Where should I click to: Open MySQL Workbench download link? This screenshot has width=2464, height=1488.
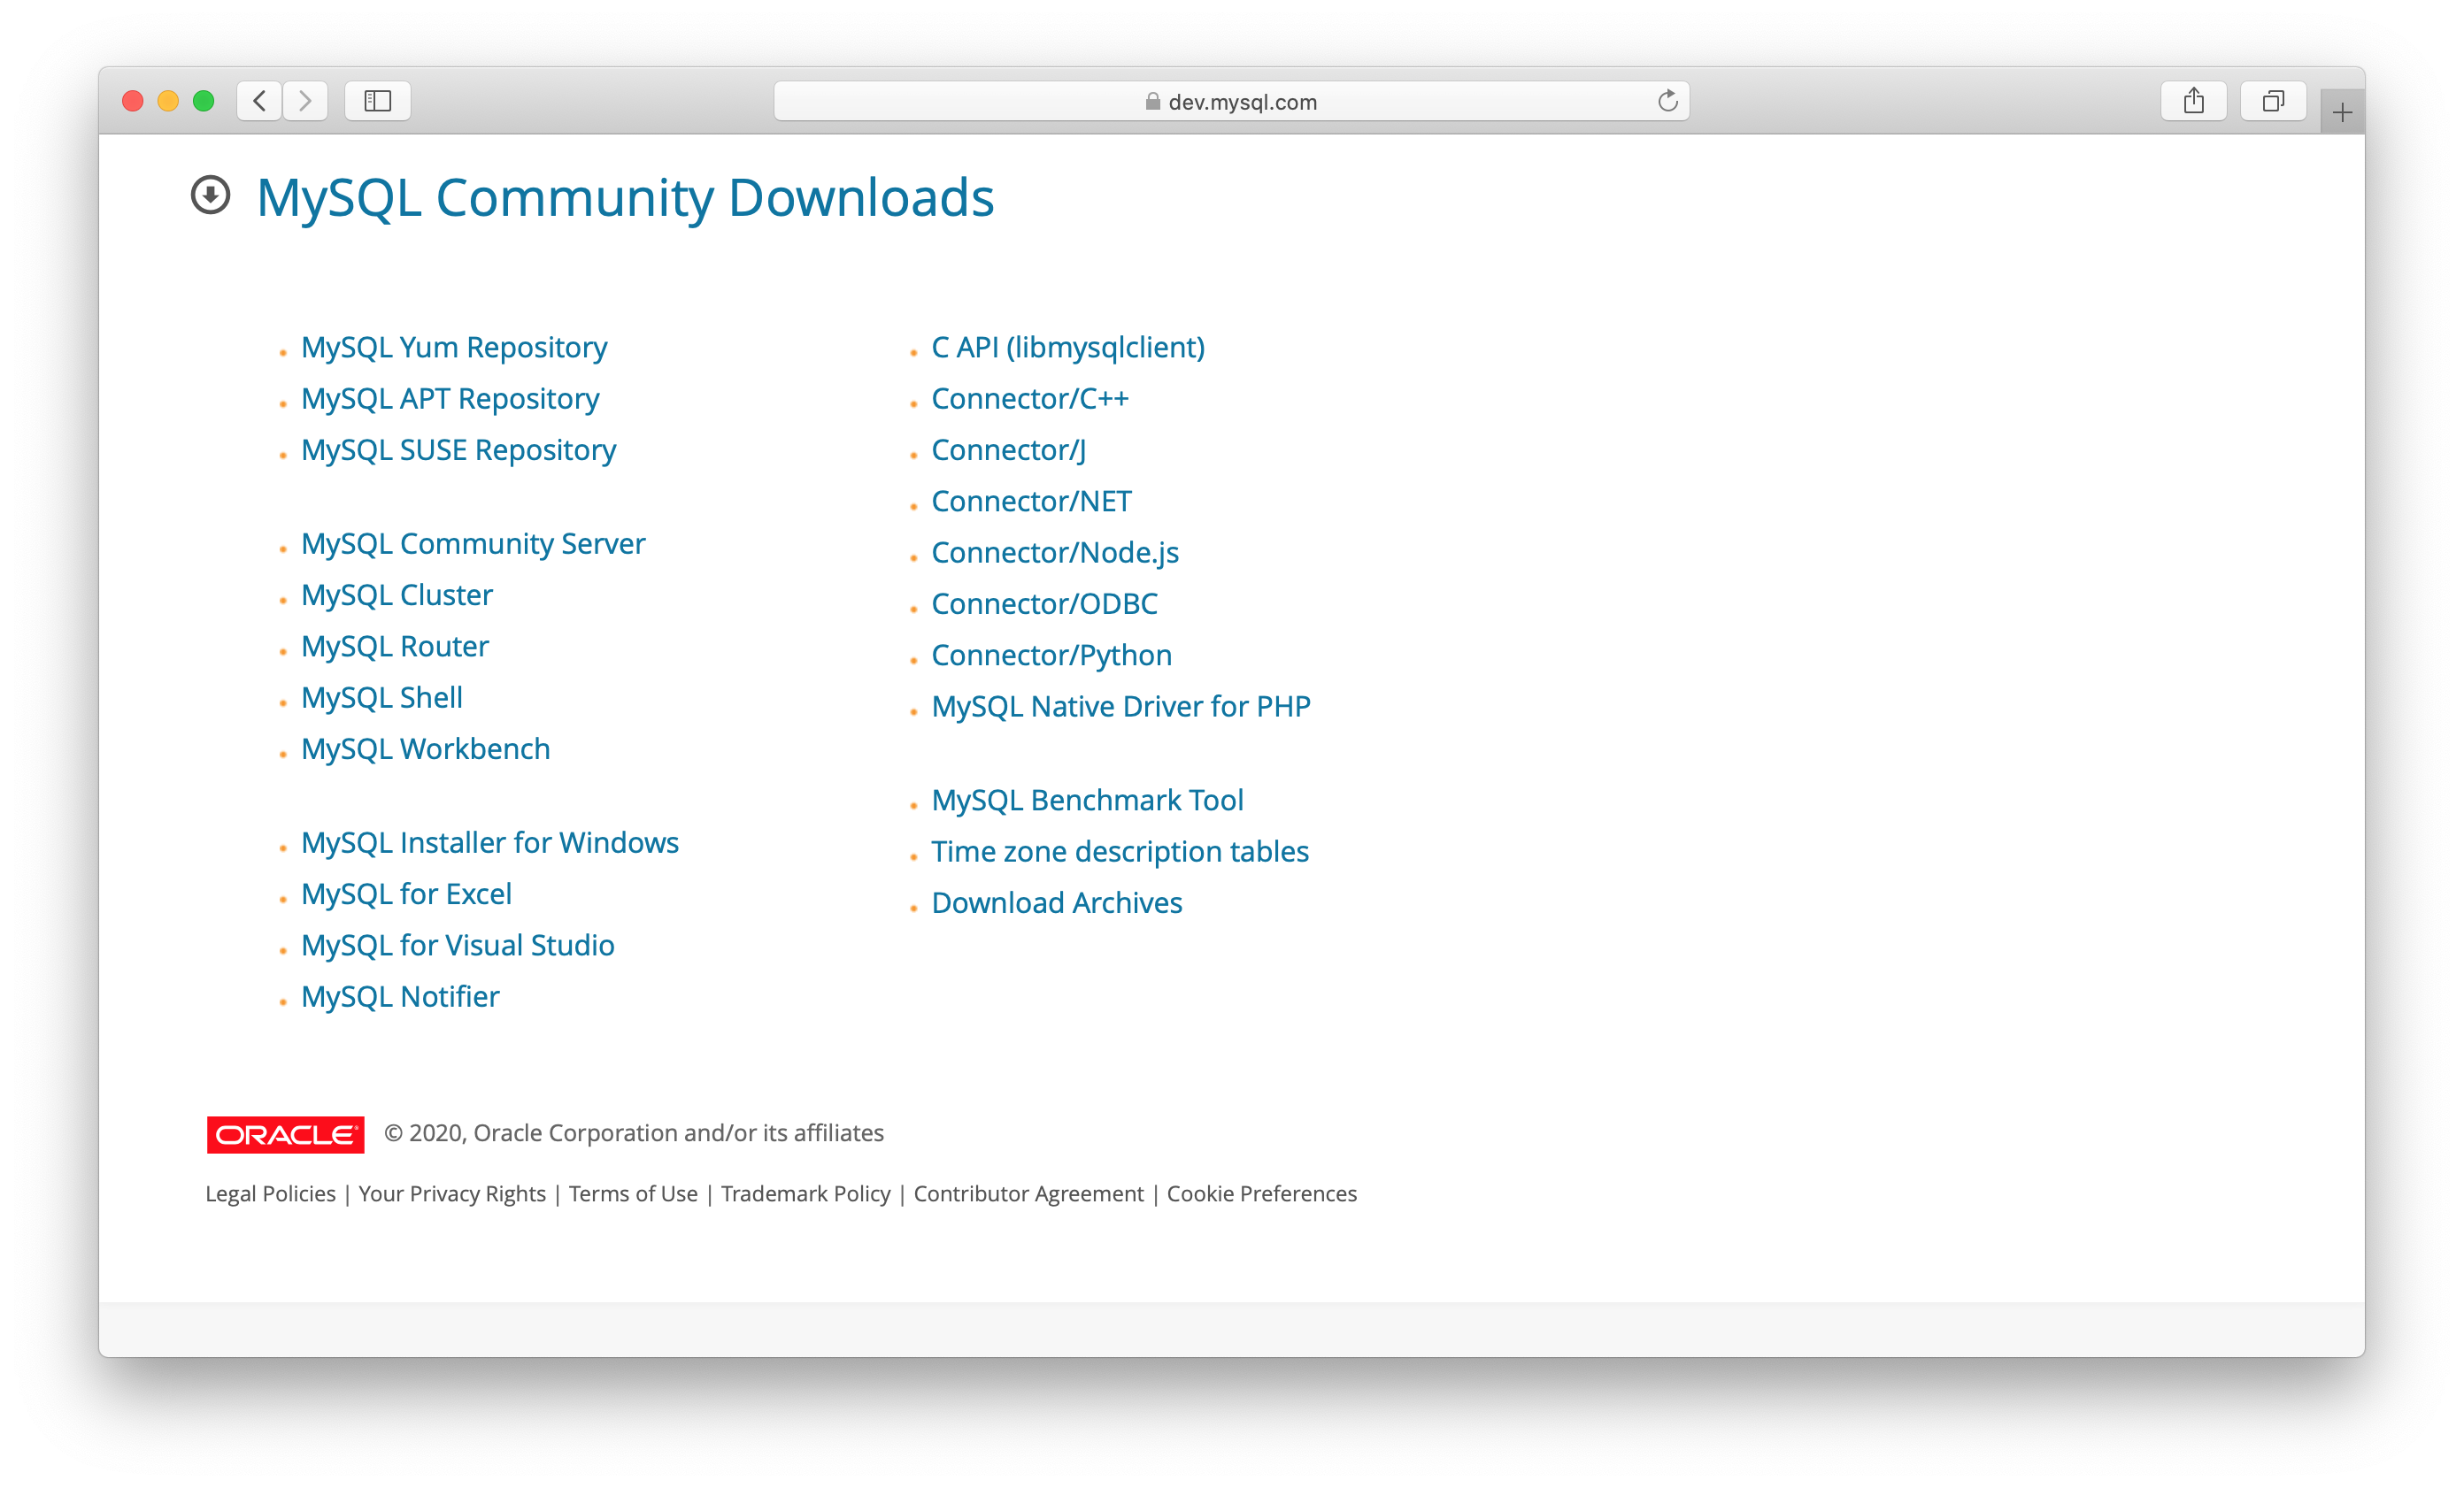[x=425, y=748]
